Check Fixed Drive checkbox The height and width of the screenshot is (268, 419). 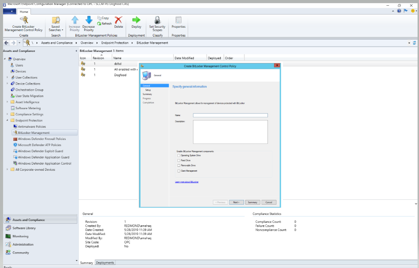pyautogui.click(x=179, y=161)
